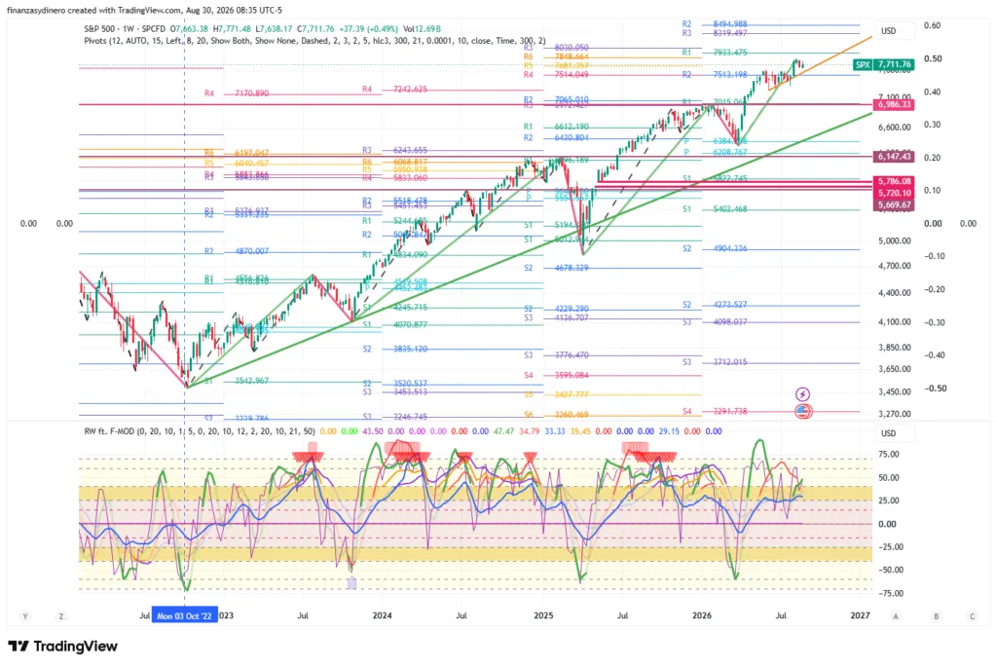The height and width of the screenshot is (667, 997).
Task: Click the high value 7,771.48
Action: coord(232,28)
